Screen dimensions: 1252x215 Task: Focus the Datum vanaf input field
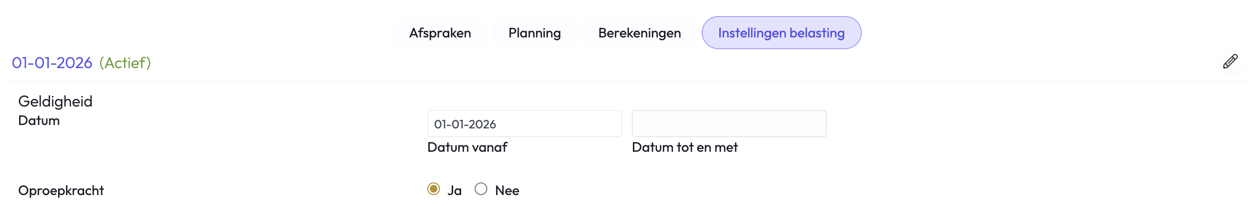click(524, 124)
